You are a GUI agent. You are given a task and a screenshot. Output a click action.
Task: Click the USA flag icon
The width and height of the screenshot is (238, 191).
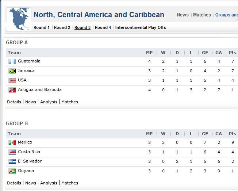(12, 80)
